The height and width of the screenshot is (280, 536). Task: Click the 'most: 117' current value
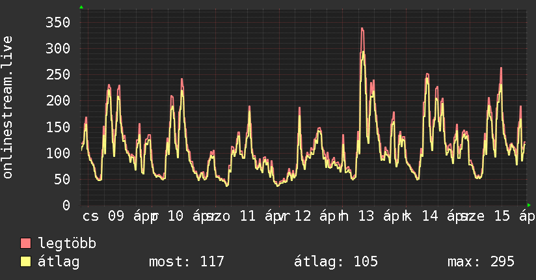coord(186,262)
